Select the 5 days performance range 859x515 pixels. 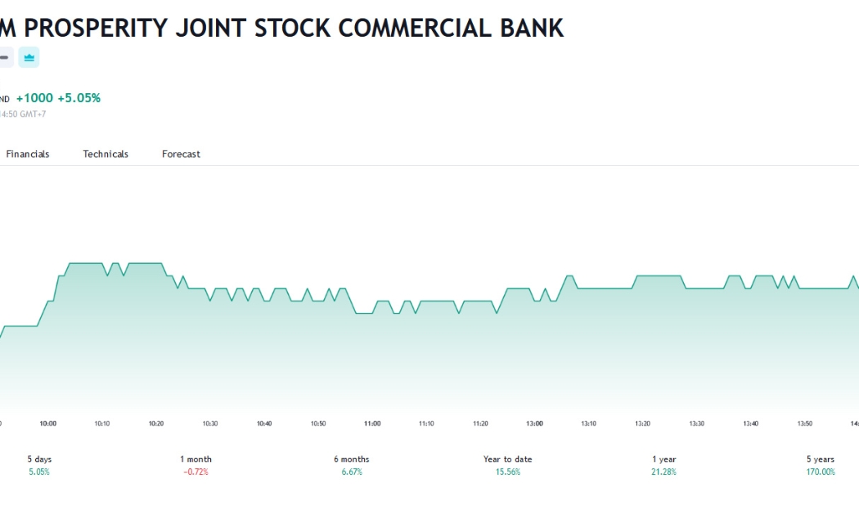(x=39, y=465)
